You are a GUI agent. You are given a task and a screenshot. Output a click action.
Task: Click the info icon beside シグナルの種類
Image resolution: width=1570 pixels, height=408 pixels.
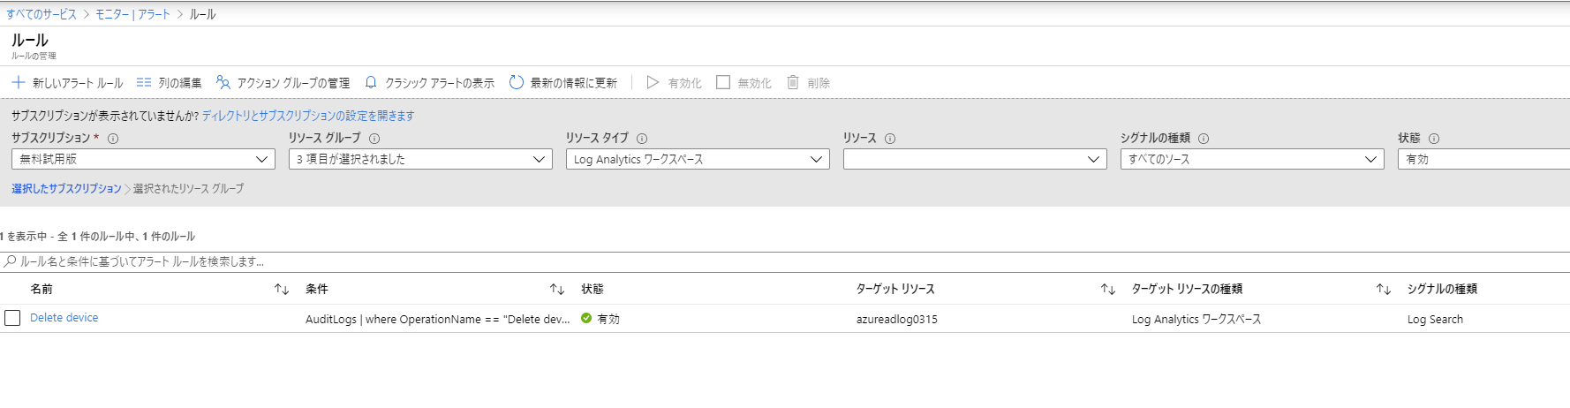1204,139
